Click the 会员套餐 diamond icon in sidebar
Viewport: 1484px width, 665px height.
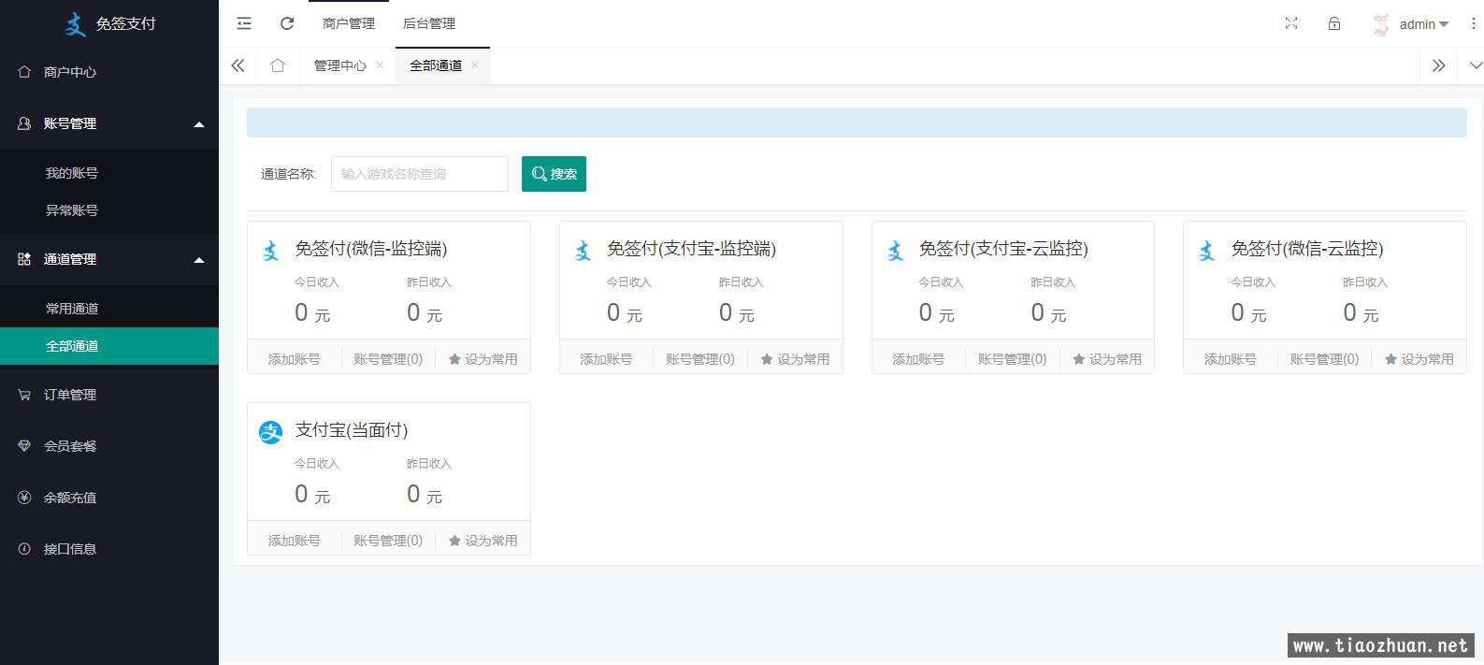pos(24,446)
